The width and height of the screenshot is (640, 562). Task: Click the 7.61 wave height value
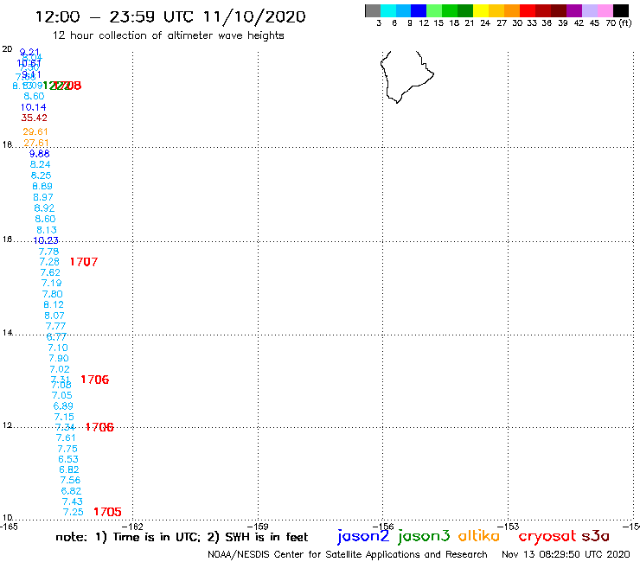coord(66,437)
